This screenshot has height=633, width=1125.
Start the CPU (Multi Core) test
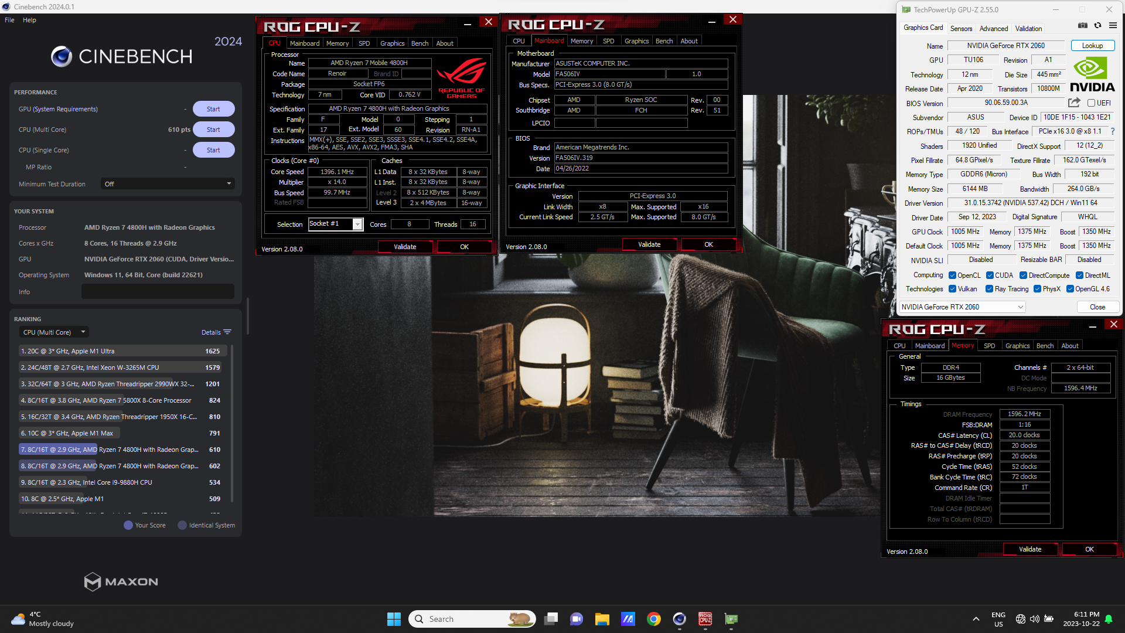coord(213,130)
